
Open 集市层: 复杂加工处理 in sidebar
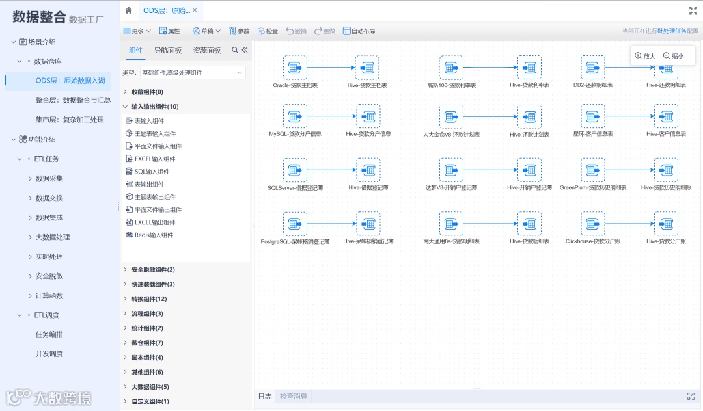[70, 120]
